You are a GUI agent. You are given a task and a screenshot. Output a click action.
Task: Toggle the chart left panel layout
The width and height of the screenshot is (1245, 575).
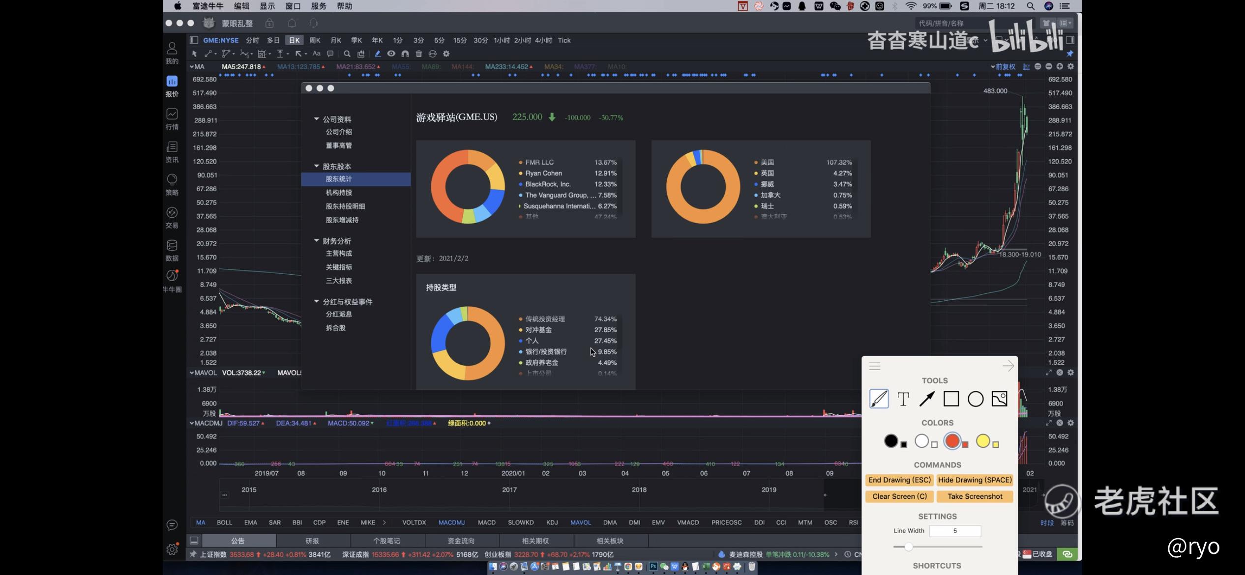(x=194, y=40)
